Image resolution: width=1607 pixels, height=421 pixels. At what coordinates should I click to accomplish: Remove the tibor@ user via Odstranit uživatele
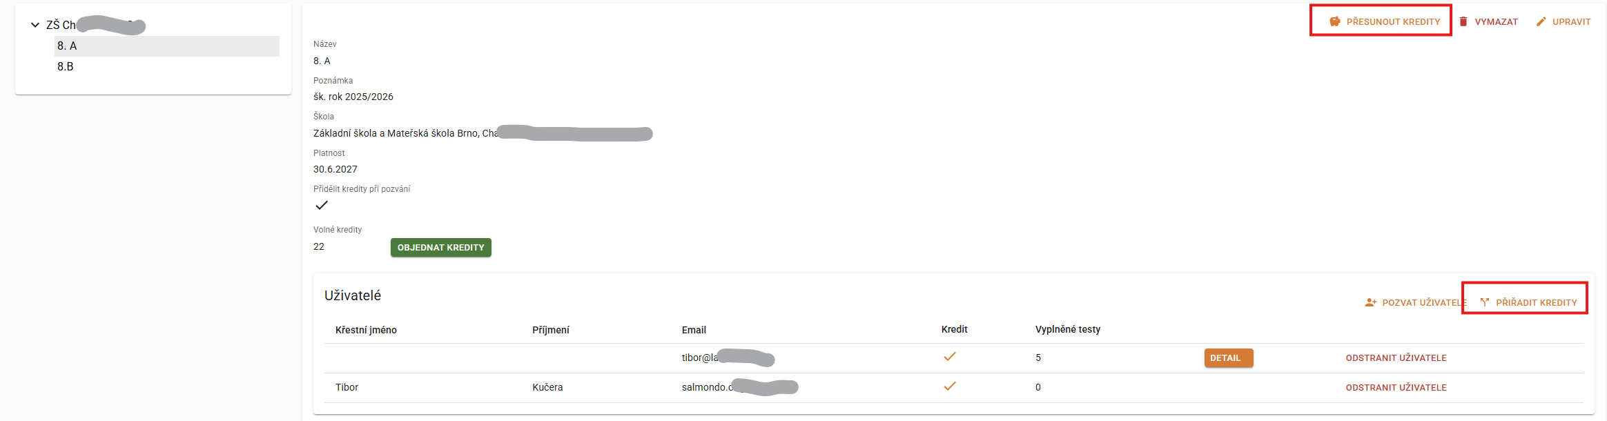click(x=1396, y=358)
